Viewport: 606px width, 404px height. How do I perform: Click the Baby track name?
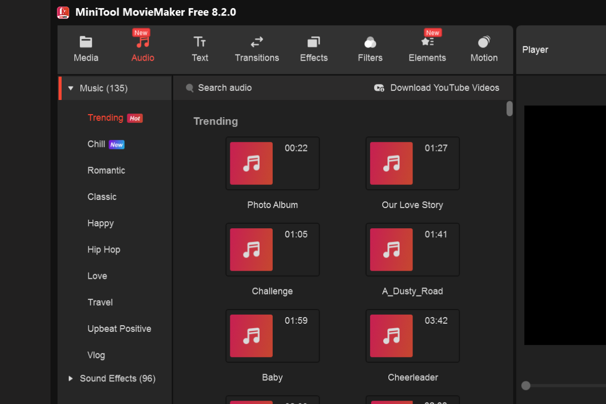(x=272, y=378)
